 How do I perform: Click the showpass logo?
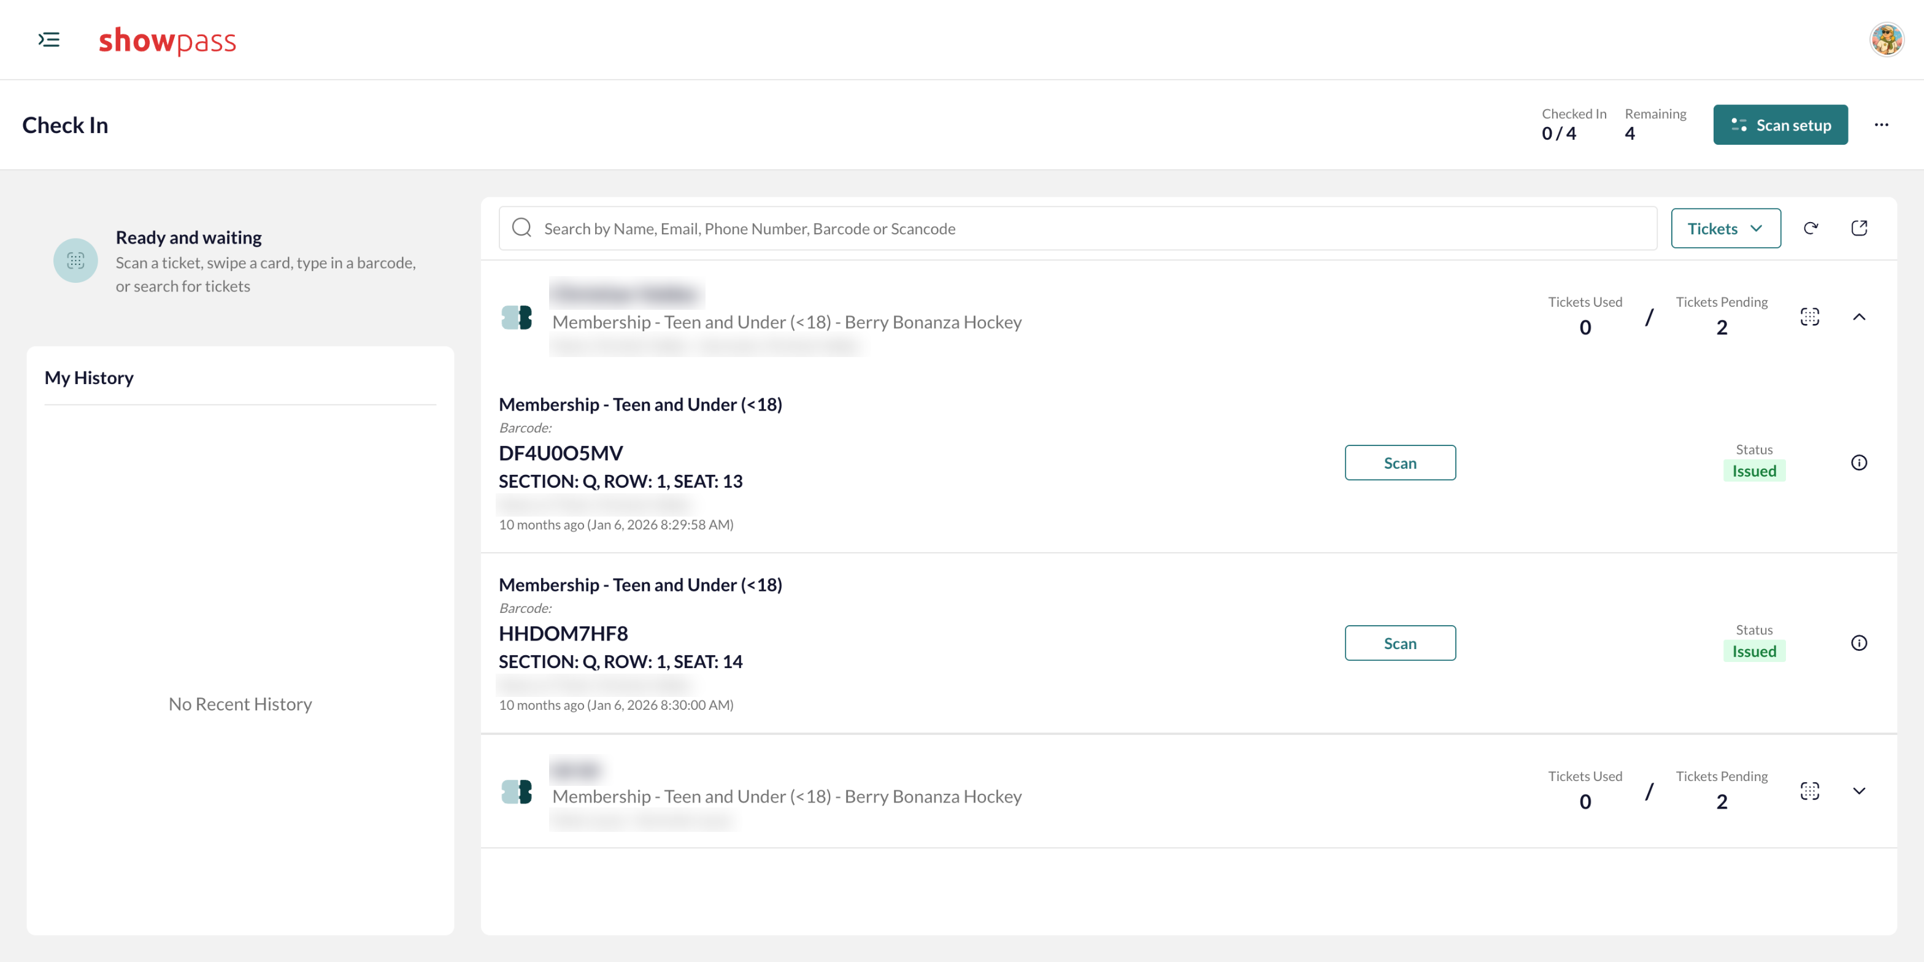point(167,40)
